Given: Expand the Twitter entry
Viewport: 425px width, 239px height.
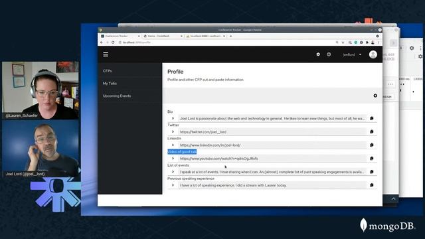Looking at the screenshot, I should pyautogui.click(x=173, y=131).
